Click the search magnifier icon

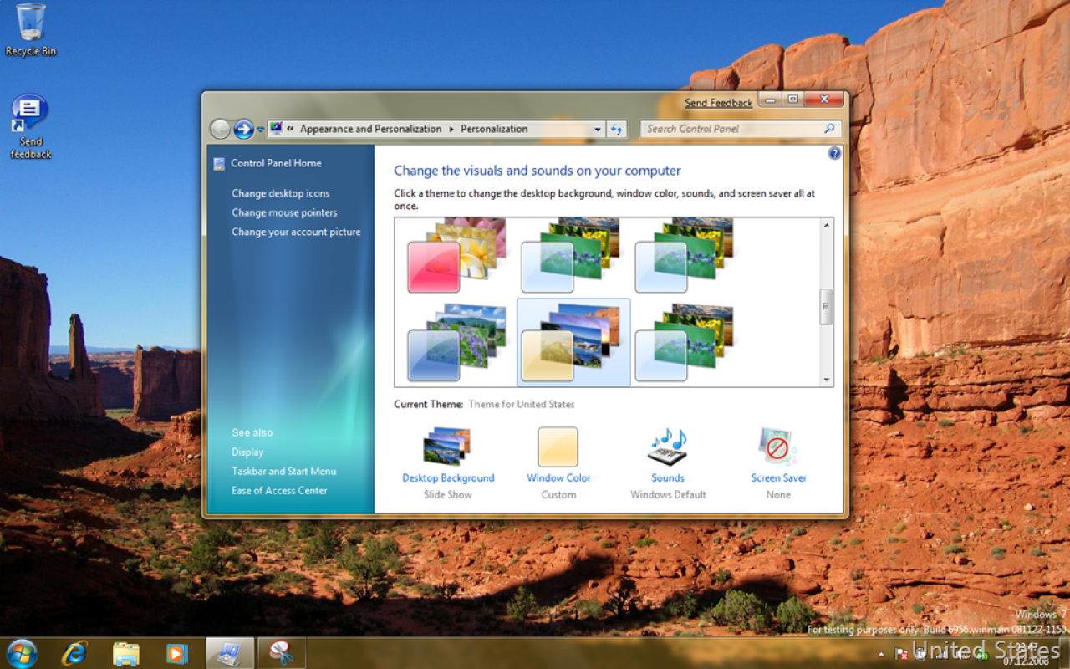[x=829, y=129]
